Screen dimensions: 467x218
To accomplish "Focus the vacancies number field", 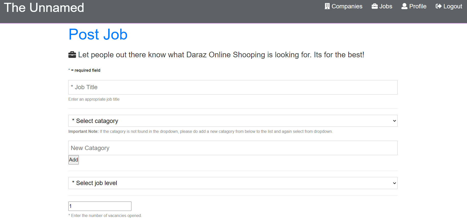I will click(100, 206).
